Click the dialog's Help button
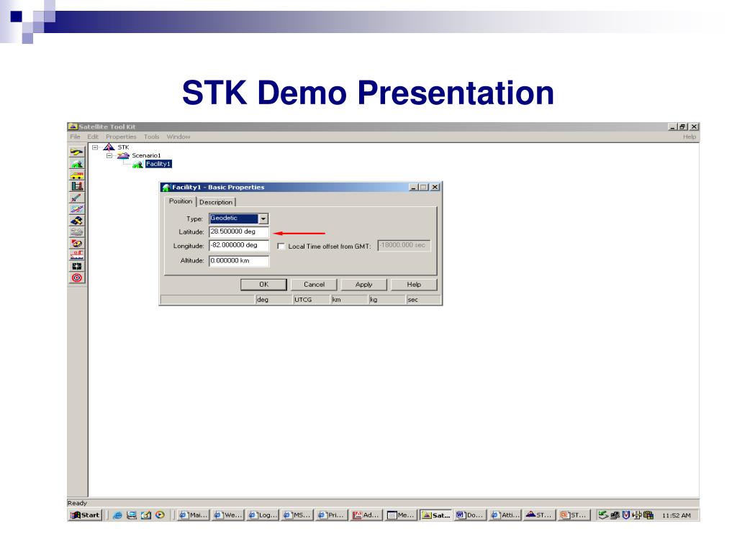The height and width of the screenshot is (552, 737). 414,285
